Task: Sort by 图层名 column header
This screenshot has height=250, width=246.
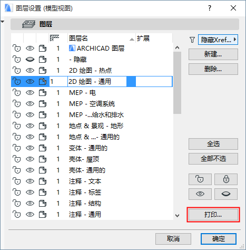Action: pos(102,38)
